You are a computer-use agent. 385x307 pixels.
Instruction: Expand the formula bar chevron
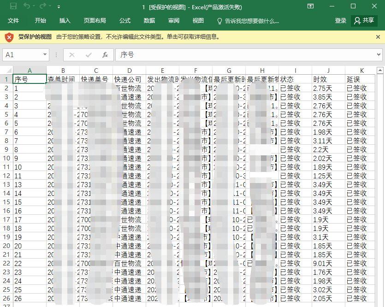point(379,55)
